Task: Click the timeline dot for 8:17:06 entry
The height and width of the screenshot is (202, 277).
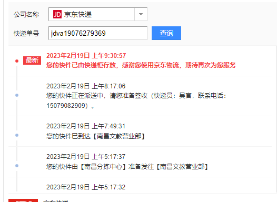Action: pos(17,95)
